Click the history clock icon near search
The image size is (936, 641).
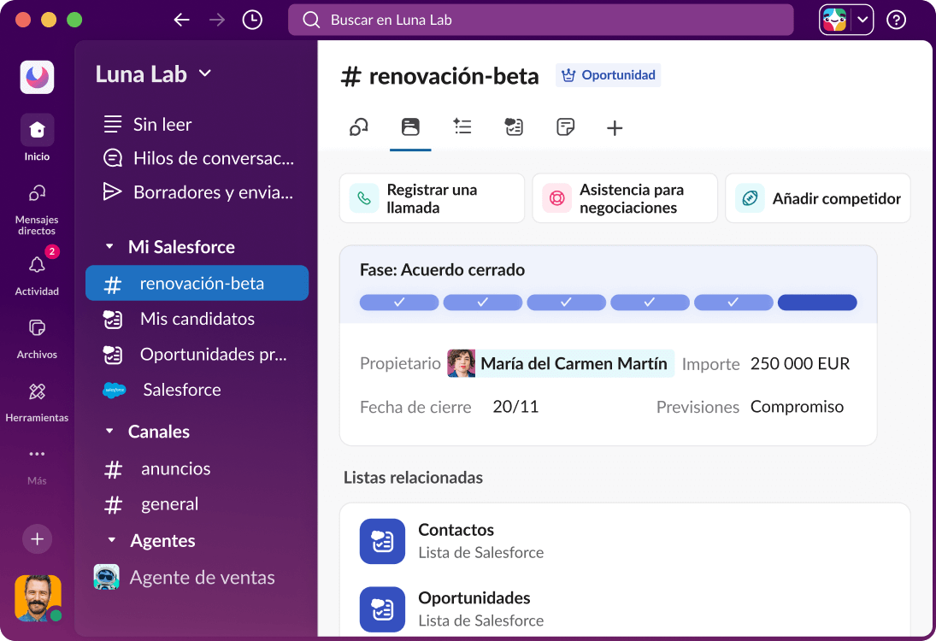click(x=251, y=19)
